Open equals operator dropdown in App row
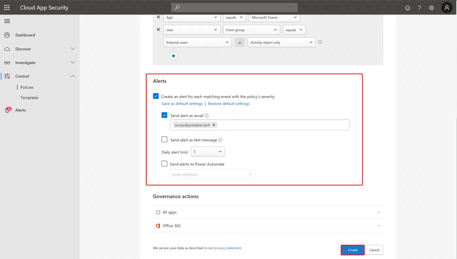Image resolution: width=457 pixels, height=259 pixels. (234, 17)
